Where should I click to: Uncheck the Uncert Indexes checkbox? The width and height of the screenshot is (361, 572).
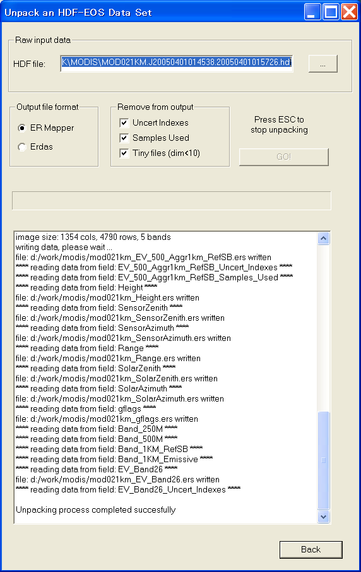[124, 122]
